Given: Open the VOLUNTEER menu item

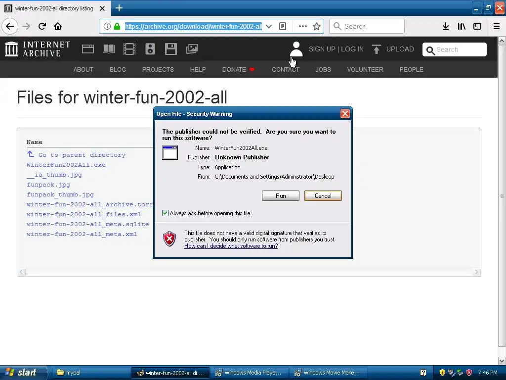Looking at the screenshot, I should coord(365,69).
